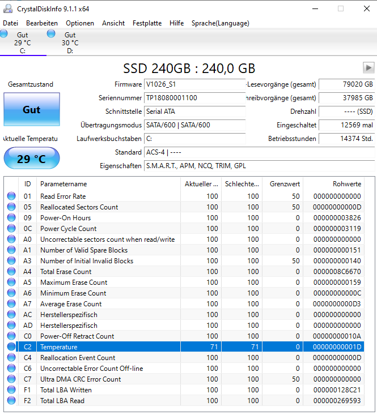The width and height of the screenshot is (377, 415).
Task: Click the Schlechte... column header
Action: (x=242, y=184)
